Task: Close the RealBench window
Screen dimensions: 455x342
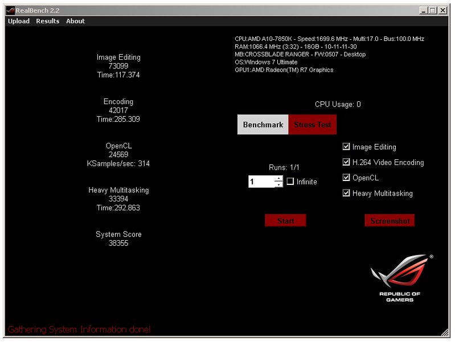Action: (x=443, y=10)
